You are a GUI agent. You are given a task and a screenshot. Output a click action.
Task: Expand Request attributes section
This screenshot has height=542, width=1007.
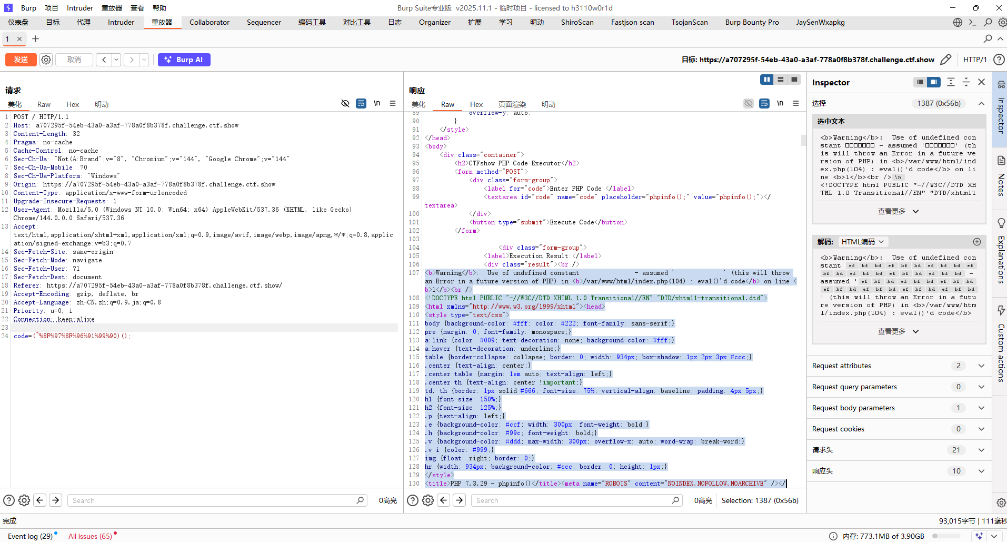pos(898,366)
